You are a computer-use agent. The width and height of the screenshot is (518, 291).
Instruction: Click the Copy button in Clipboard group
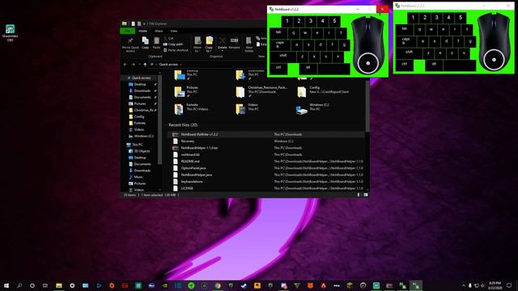coord(146,43)
